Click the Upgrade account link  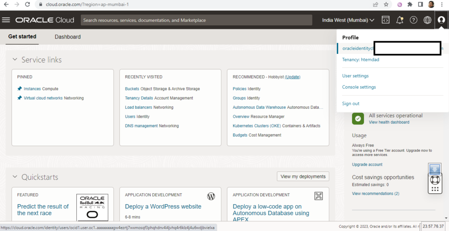(x=367, y=164)
